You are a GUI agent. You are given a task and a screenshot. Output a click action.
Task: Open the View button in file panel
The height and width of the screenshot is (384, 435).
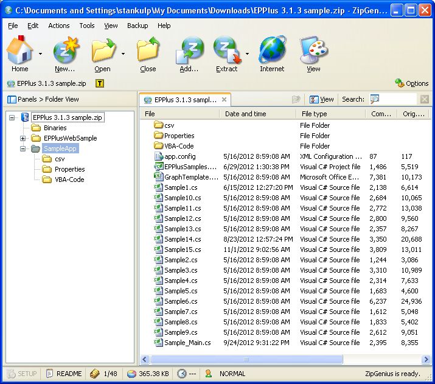(x=322, y=99)
